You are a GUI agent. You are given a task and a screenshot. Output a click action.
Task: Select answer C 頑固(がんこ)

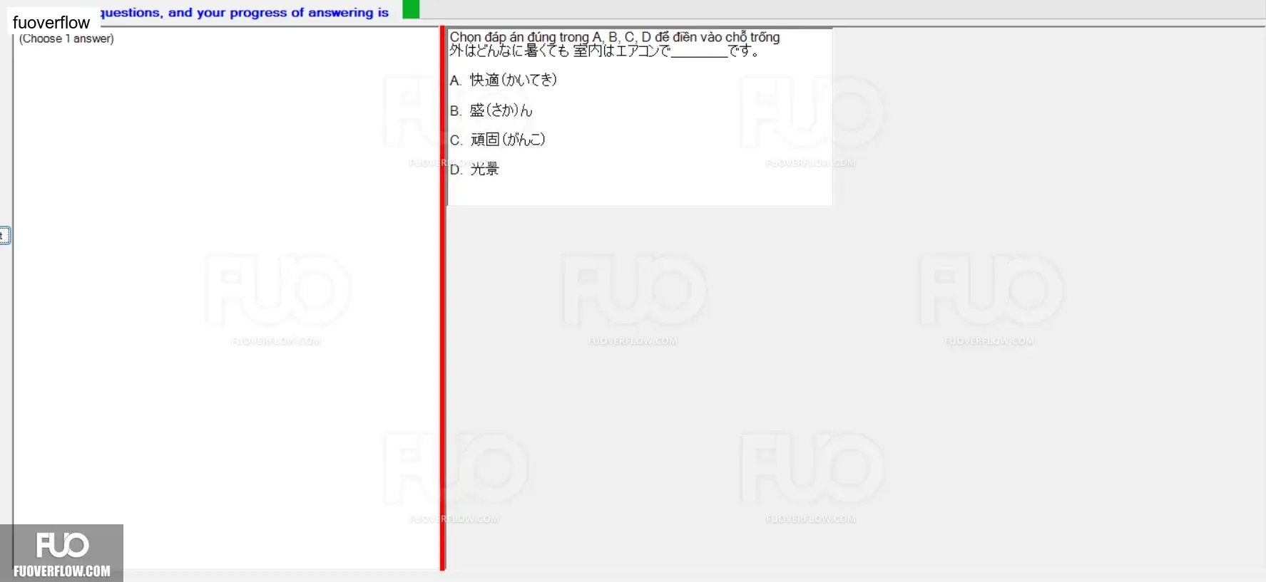pyautogui.click(x=497, y=140)
